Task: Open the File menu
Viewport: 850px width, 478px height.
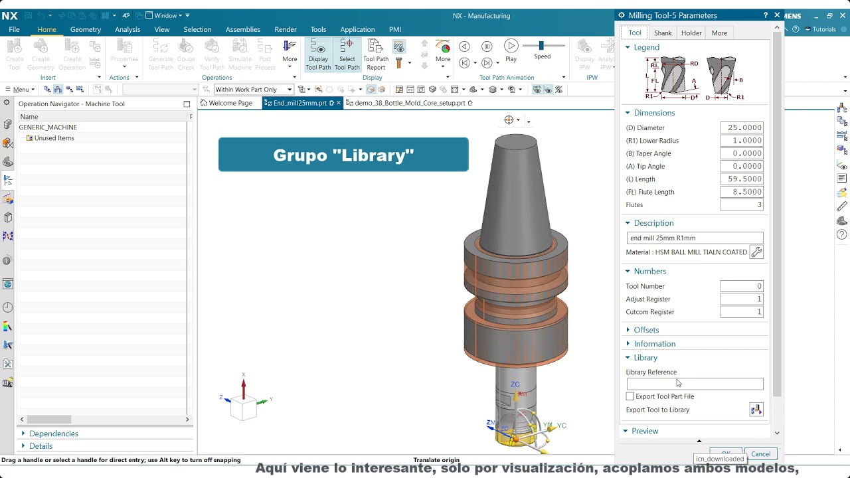Action: point(14,29)
